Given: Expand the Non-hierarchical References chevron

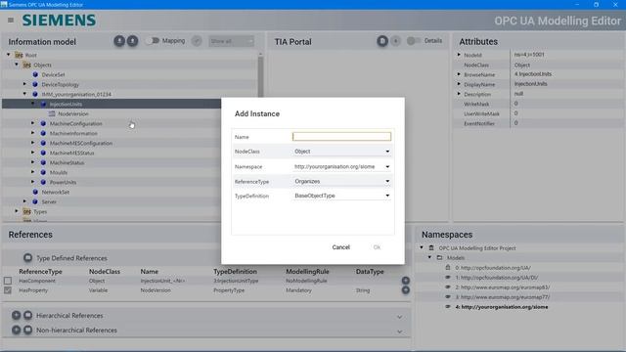Looking at the screenshot, I should pyautogui.click(x=400, y=331).
